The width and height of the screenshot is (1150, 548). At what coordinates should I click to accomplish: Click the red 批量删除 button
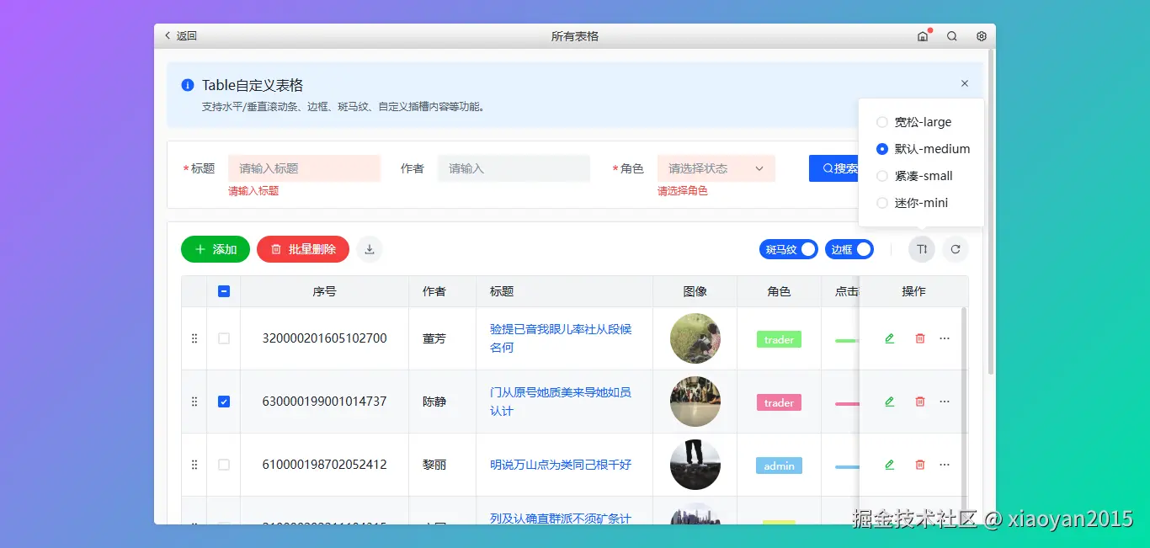(x=303, y=249)
